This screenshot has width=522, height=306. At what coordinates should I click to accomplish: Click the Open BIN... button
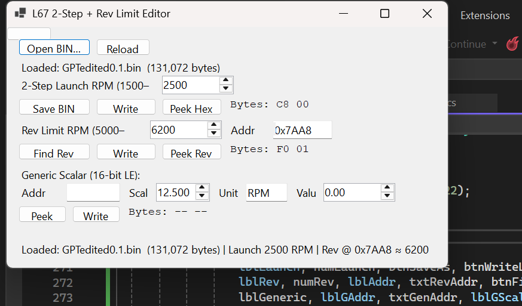(54, 48)
